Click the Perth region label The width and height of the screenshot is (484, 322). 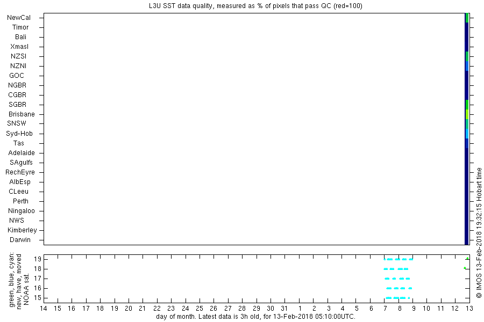pos(20,201)
